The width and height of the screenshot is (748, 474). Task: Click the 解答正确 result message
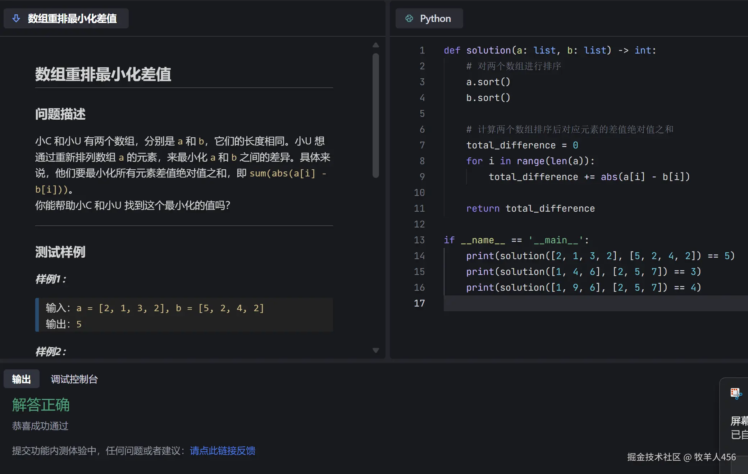(41, 405)
